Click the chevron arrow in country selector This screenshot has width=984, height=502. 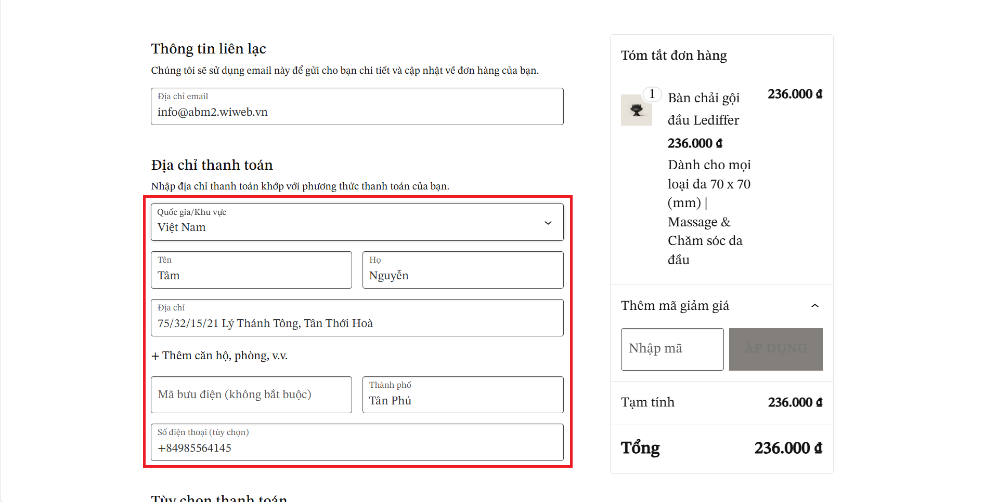[x=548, y=223]
